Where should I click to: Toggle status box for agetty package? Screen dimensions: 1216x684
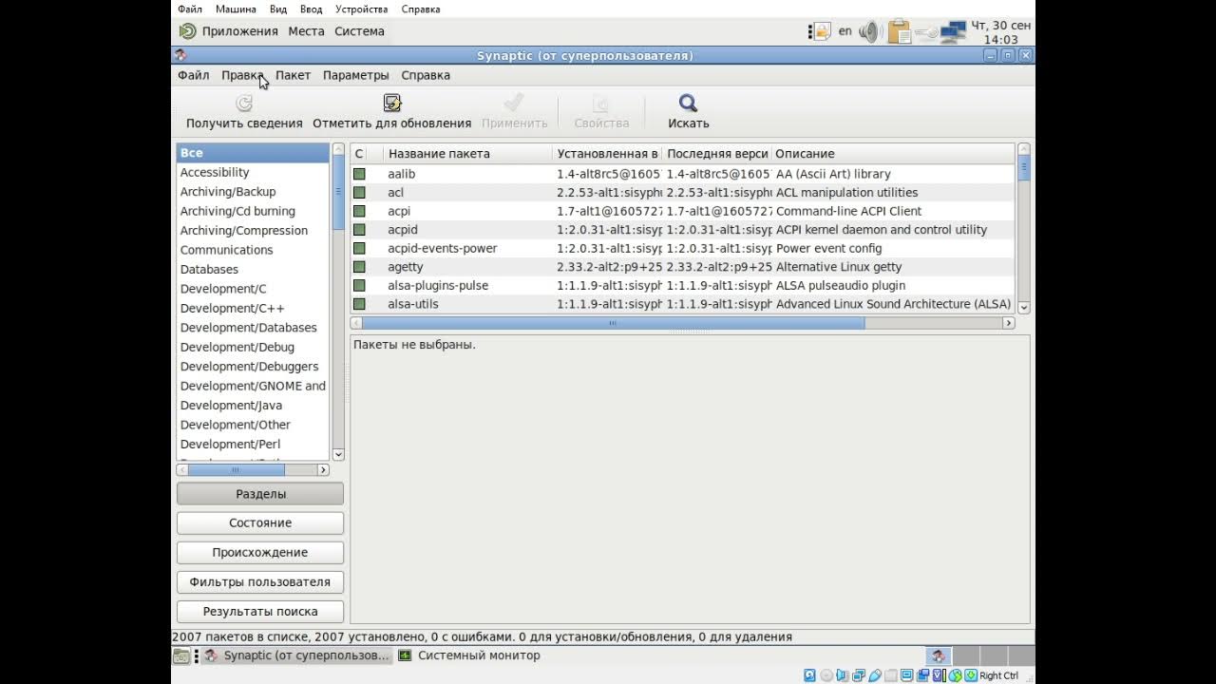click(359, 267)
